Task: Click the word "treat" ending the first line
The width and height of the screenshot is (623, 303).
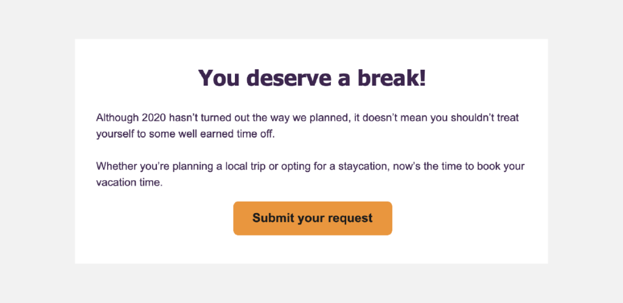Action: pyautogui.click(x=507, y=118)
